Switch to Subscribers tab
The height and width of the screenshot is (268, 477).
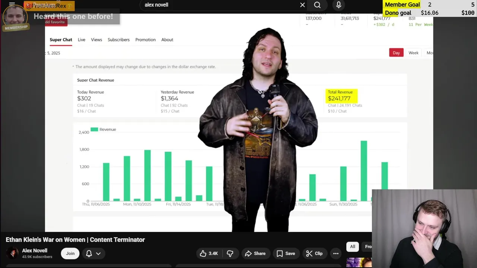(119, 40)
